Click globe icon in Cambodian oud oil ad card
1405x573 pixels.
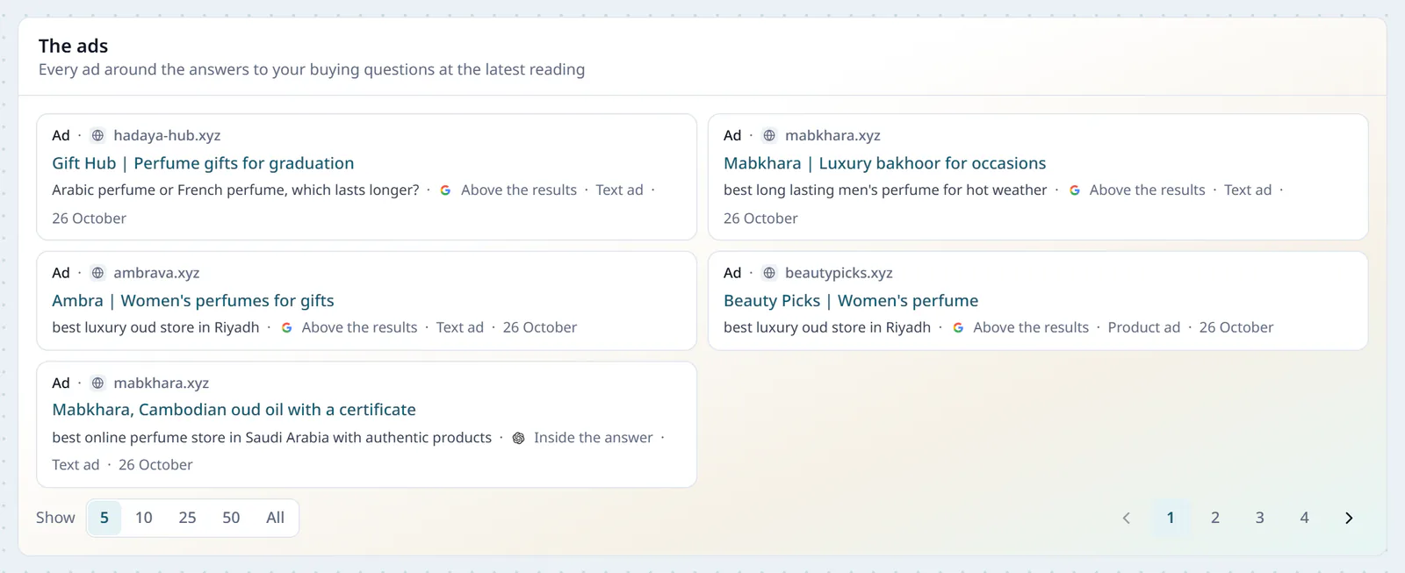[x=97, y=383]
